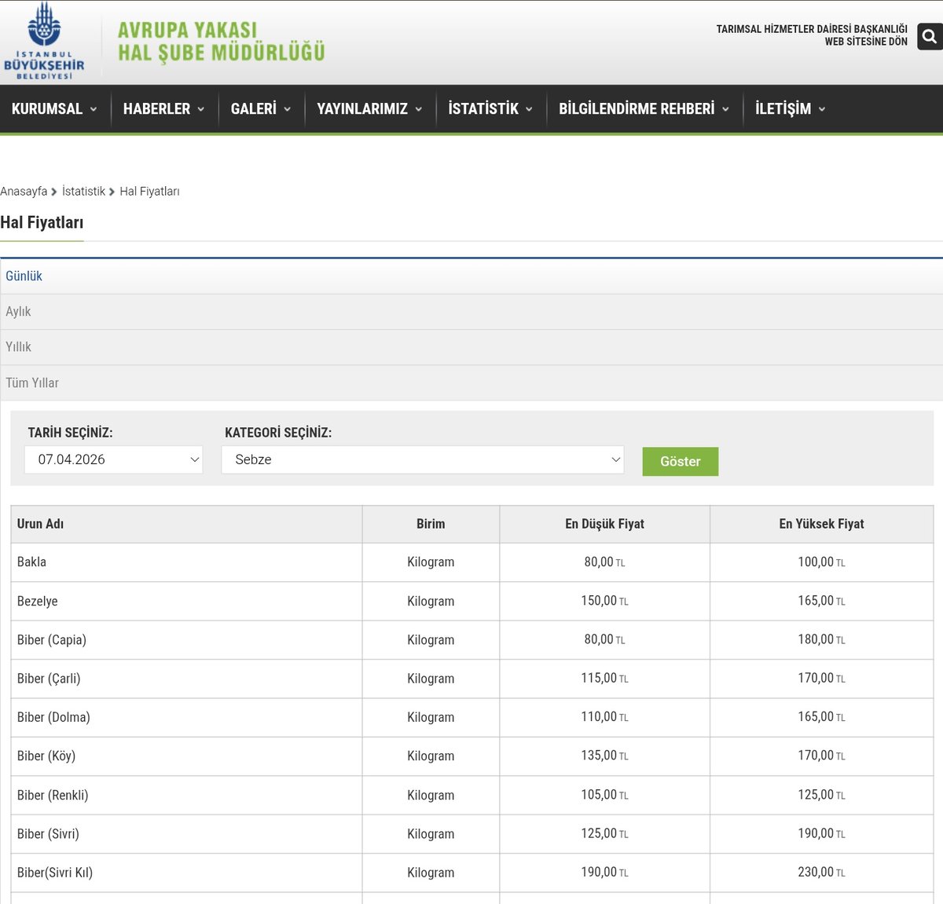Click Biber (Sivri) highest price 190,00 TL
This screenshot has height=904, width=943.
(821, 833)
